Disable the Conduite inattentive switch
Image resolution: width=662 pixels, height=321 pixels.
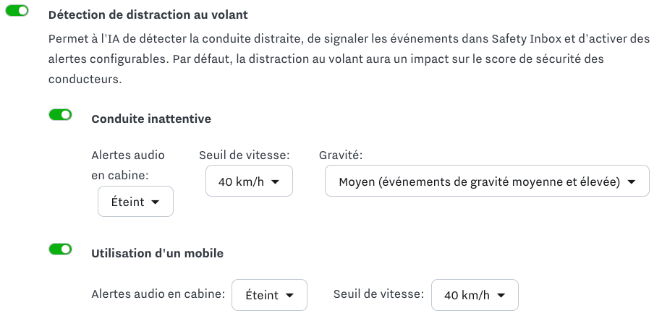(60, 114)
